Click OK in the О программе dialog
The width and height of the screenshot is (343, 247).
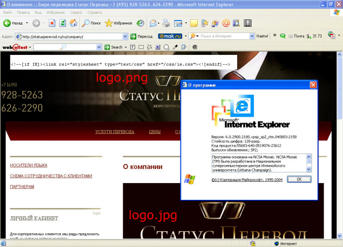[x=299, y=179]
